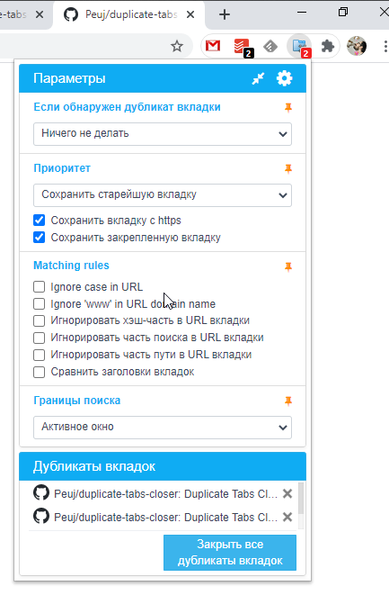389x595 pixels.
Task: Click Закрыть все дубликаты вкладок button
Action: (x=230, y=553)
